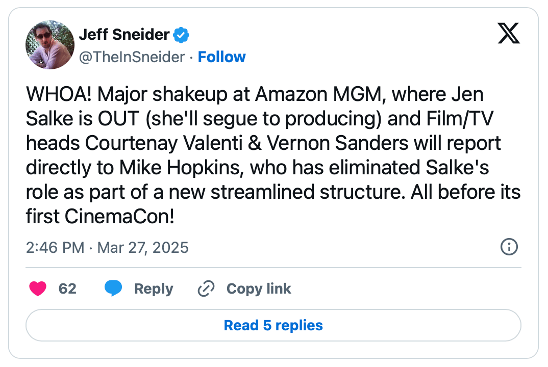This screenshot has width=548, height=367.
Task: Open the @TheInSneider handle link
Action: 132,57
